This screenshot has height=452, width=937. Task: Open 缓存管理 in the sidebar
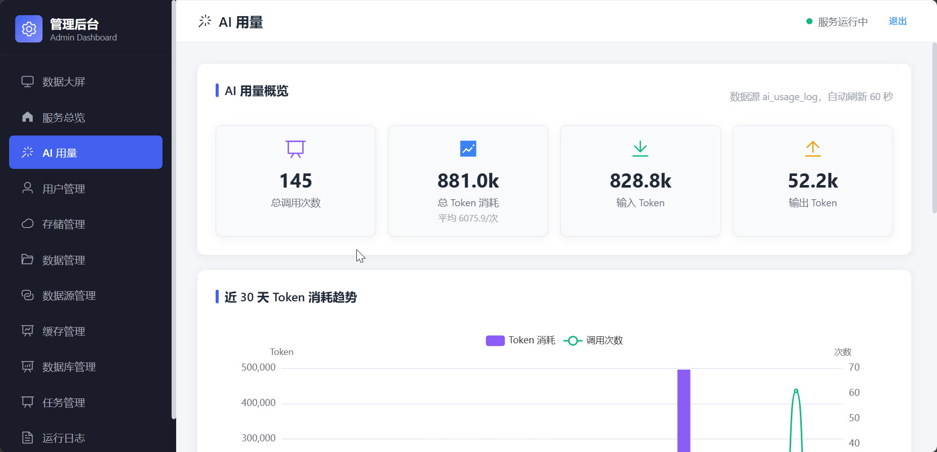coord(86,331)
